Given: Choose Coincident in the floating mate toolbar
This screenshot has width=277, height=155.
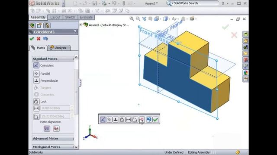Looking at the screenshot, I should click(x=103, y=120).
